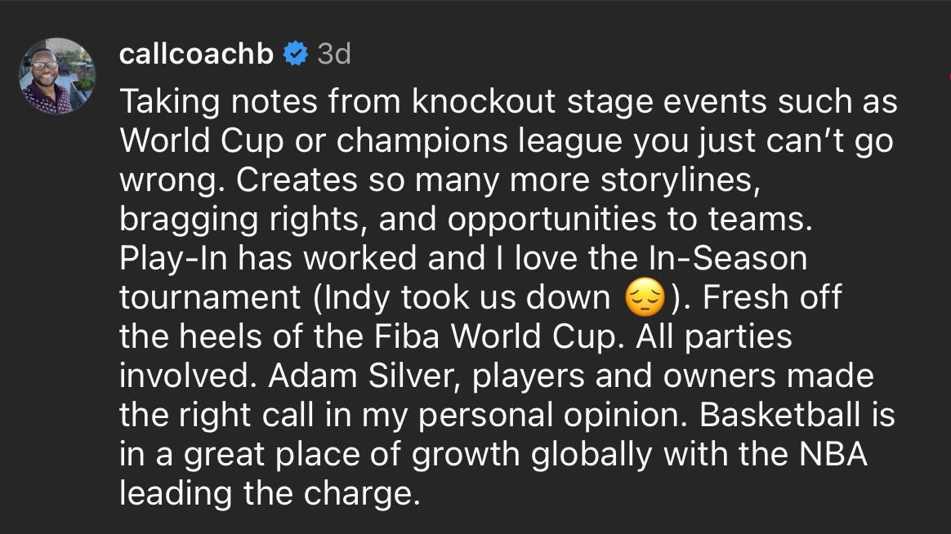Click the word 'Basketball' in the comment
This screenshot has height=534, width=951.
click(779, 416)
